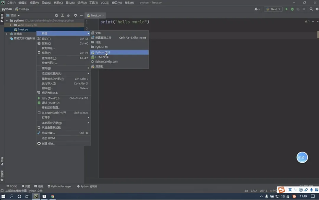Open Search Everywhere magnifier icon
319x200 pixels.
(x=311, y=9)
